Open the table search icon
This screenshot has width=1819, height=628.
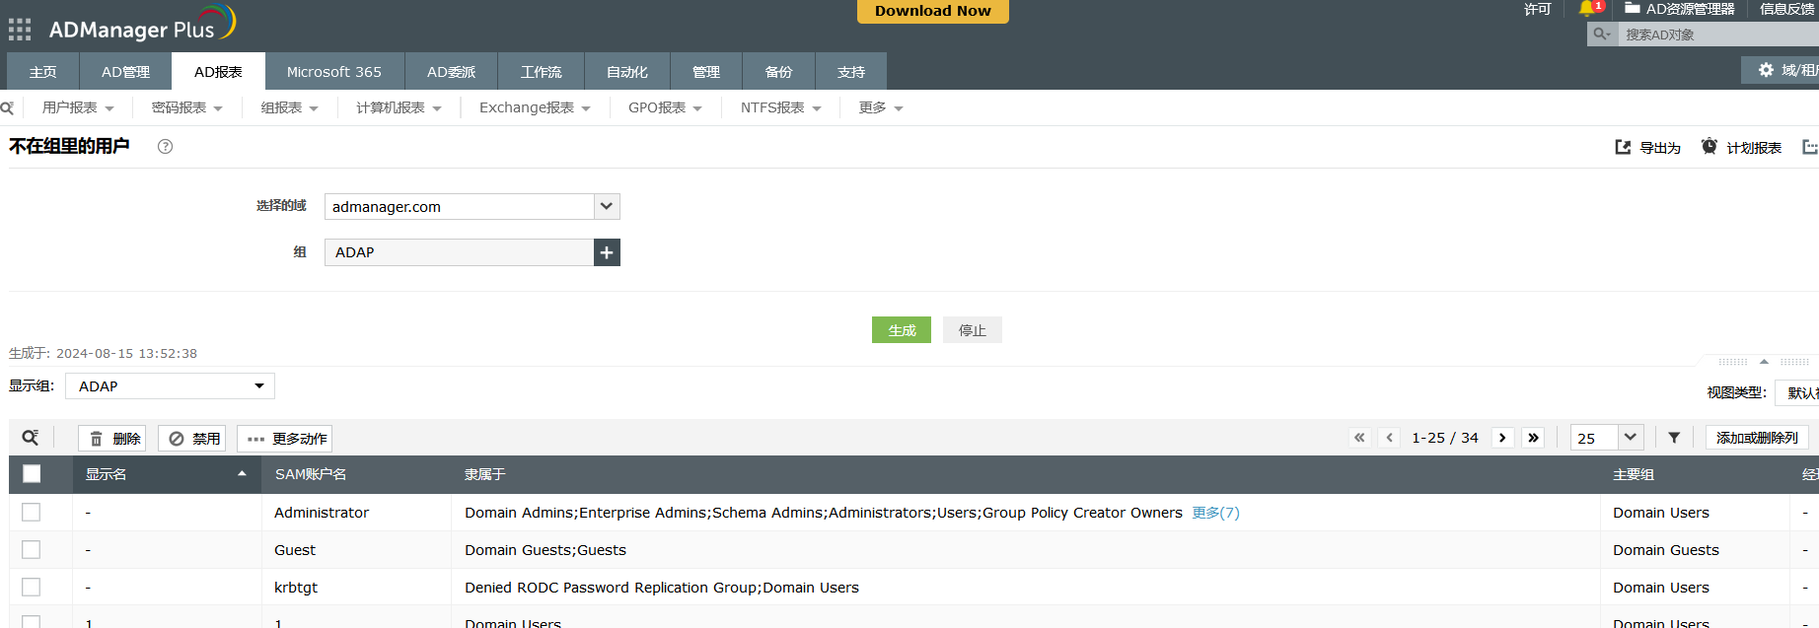(x=31, y=438)
